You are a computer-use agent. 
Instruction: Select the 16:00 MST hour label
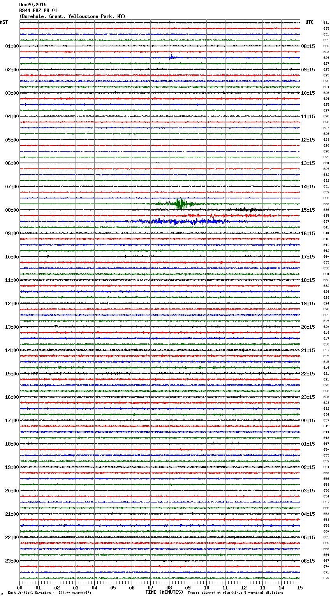pos(12,397)
